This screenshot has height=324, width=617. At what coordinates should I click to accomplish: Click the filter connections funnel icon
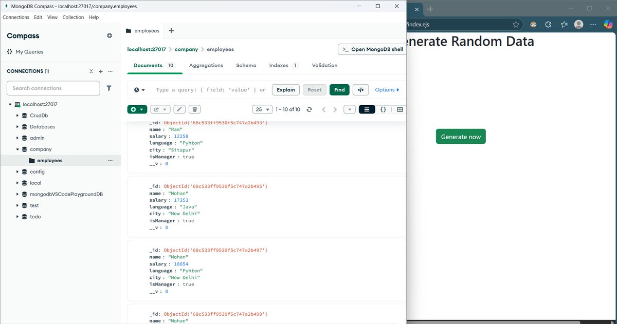(x=109, y=88)
